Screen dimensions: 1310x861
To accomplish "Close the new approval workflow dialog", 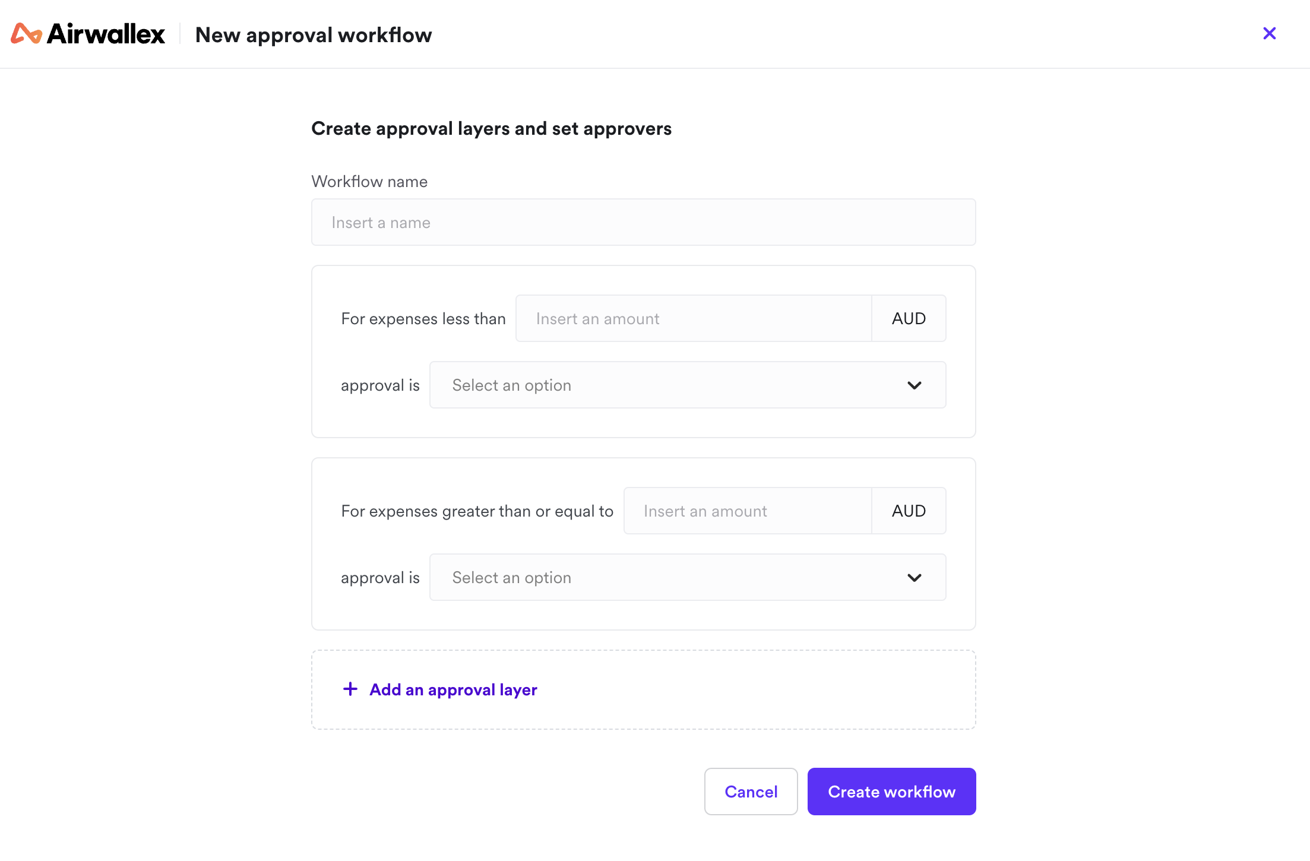I will pos(1270,33).
